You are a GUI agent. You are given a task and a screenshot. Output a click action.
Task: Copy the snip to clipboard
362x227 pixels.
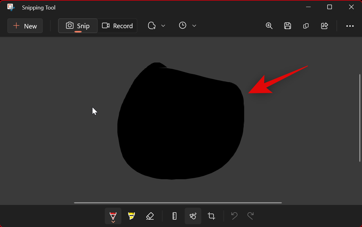[x=306, y=26]
